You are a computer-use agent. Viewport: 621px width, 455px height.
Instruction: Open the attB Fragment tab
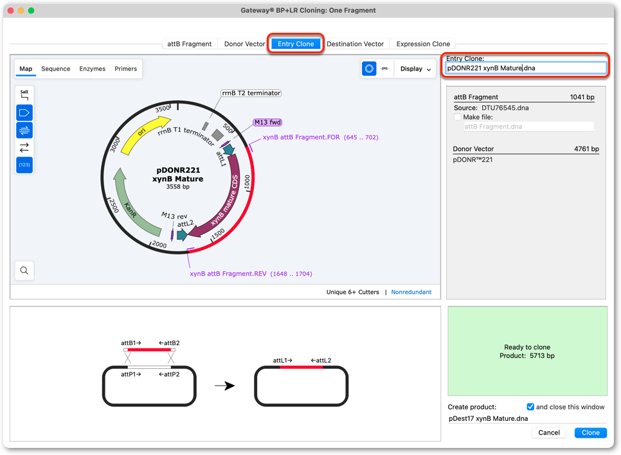click(189, 44)
